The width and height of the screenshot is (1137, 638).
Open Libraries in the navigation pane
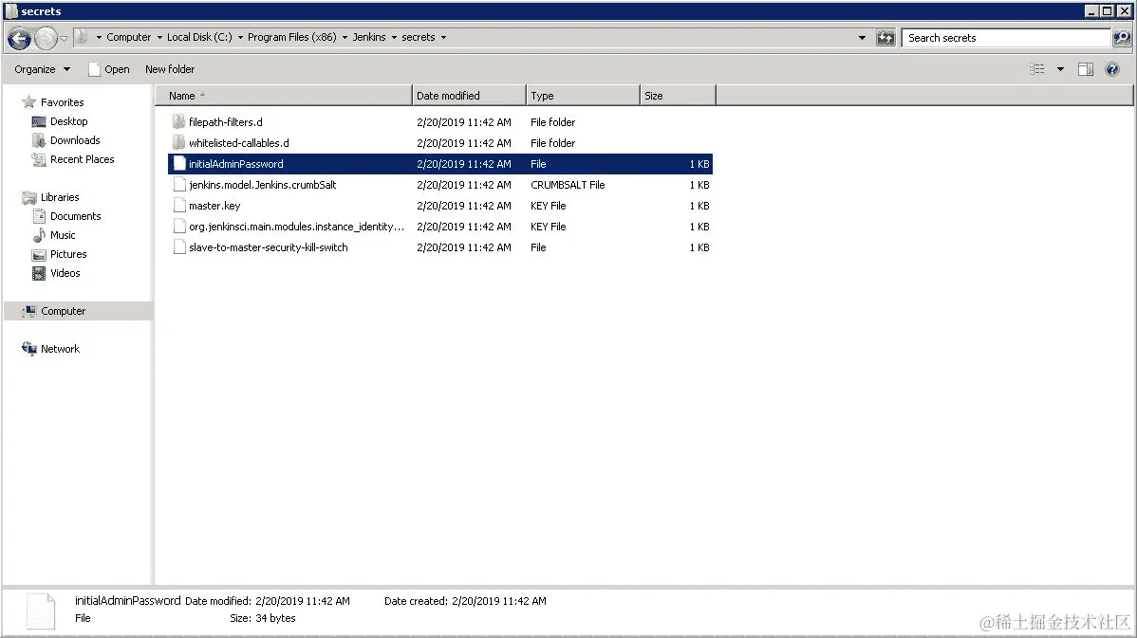[x=60, y=197]
